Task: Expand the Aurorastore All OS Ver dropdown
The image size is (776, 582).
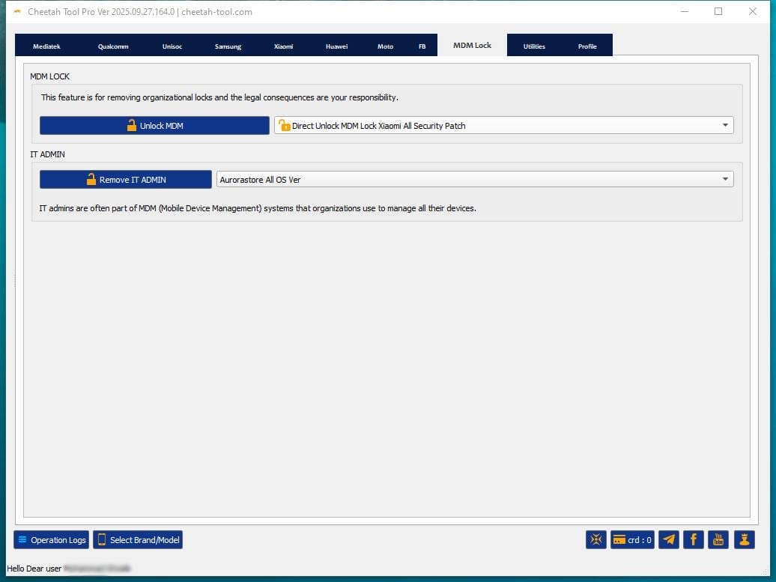Action: [x=724, y=179]
